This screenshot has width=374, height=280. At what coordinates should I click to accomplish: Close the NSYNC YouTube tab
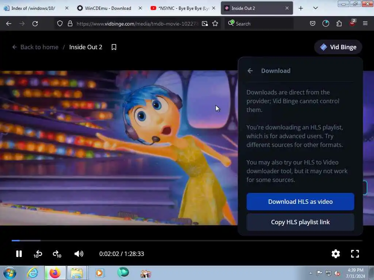214,8
